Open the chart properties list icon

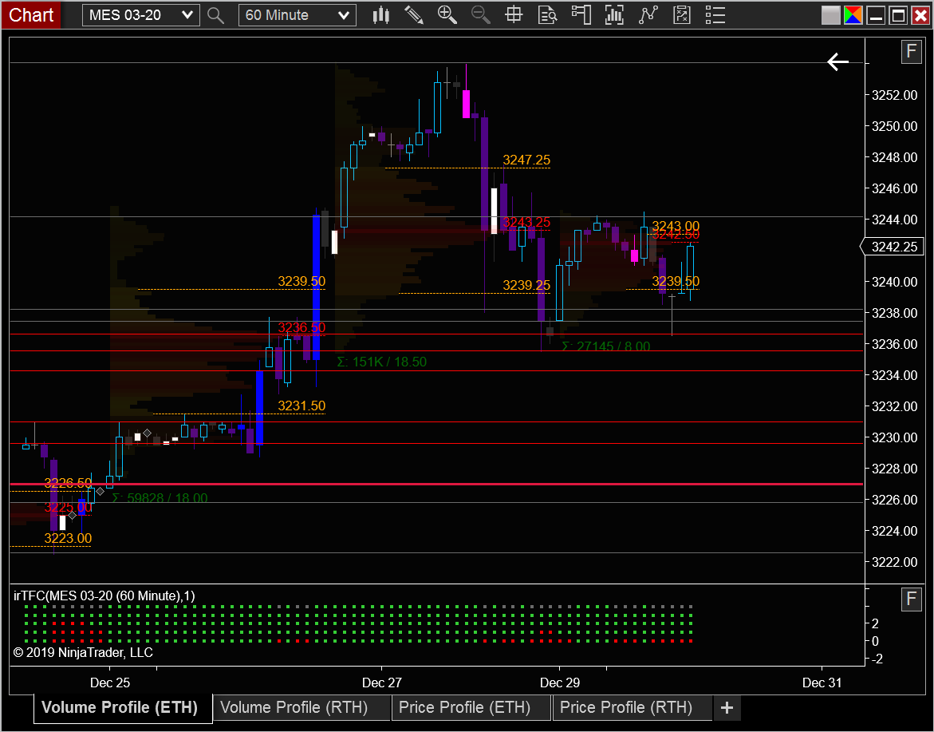[715, 15]
